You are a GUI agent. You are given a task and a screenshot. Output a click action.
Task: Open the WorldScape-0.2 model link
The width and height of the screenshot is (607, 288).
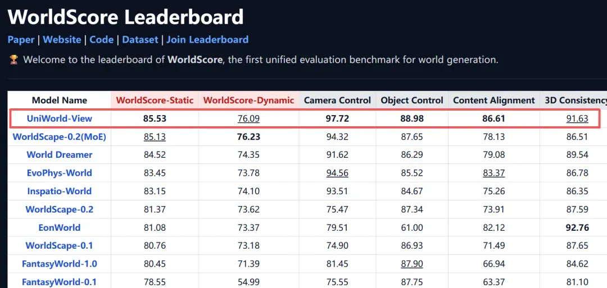[59, 209]
